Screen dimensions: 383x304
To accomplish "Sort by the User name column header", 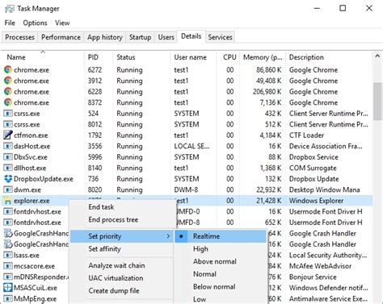I will [193, 57].
